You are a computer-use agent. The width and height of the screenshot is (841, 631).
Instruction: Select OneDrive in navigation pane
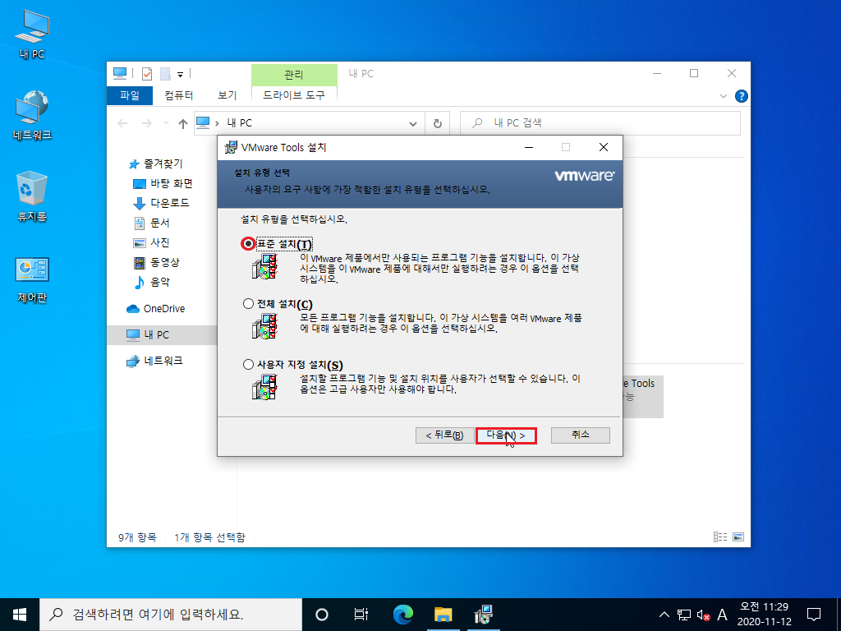pos(155,309)
